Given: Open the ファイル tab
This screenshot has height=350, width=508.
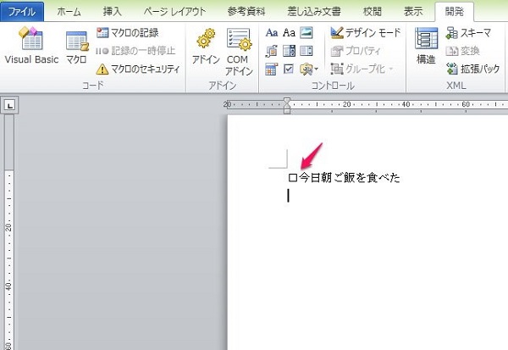Looking at the screenshot, I should (22, 12).
